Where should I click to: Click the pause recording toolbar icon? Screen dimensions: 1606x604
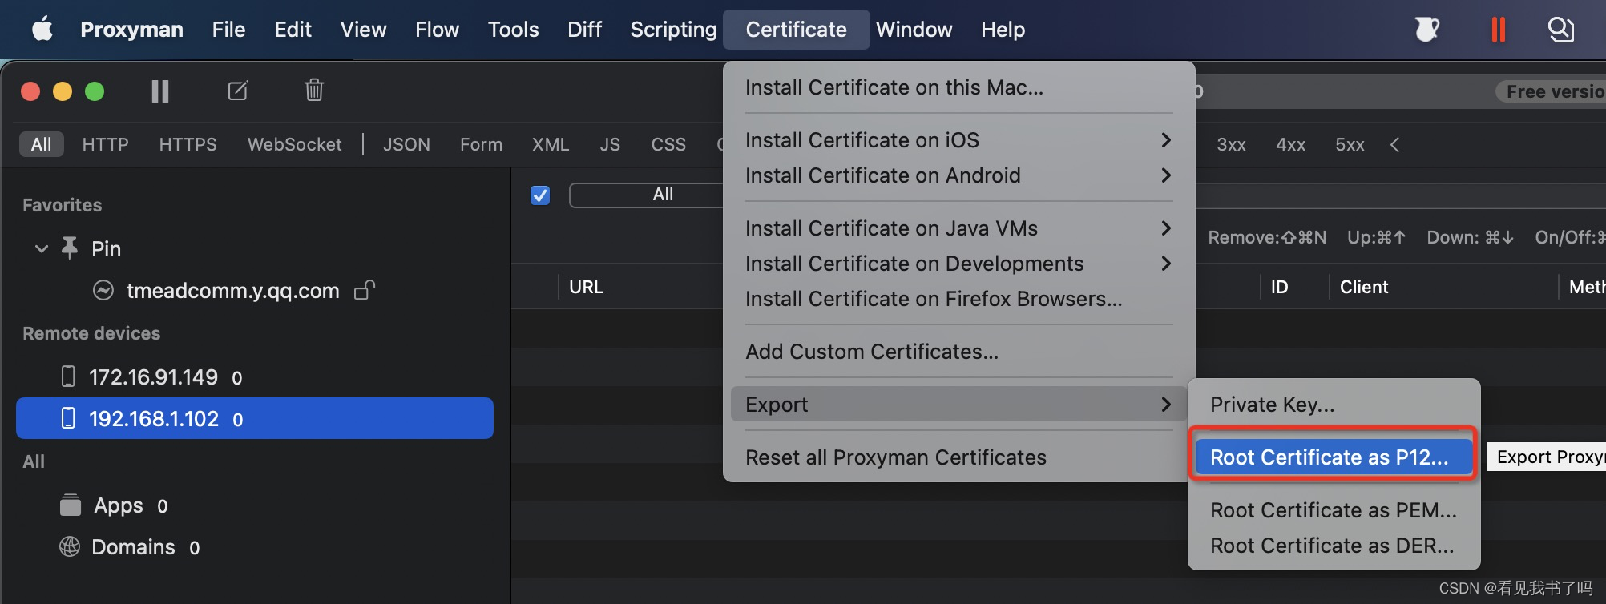[x=160, y=91]
